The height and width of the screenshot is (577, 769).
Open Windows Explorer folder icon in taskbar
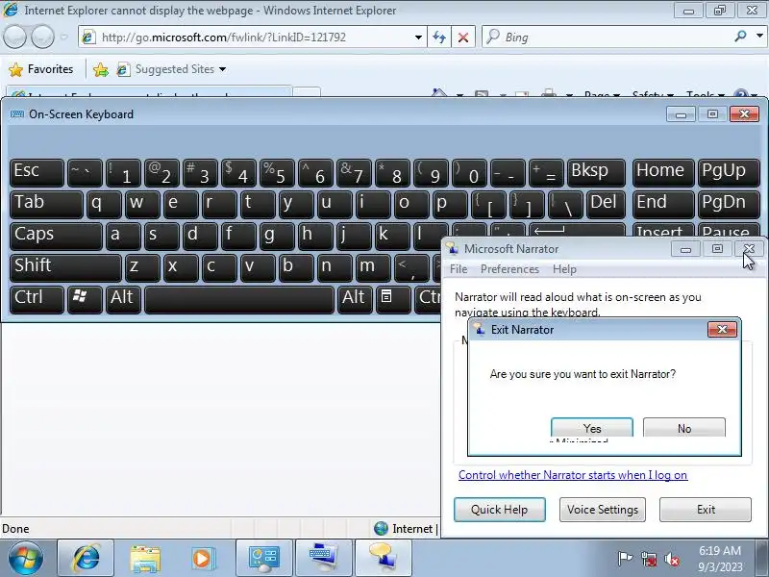coord(145,559)
